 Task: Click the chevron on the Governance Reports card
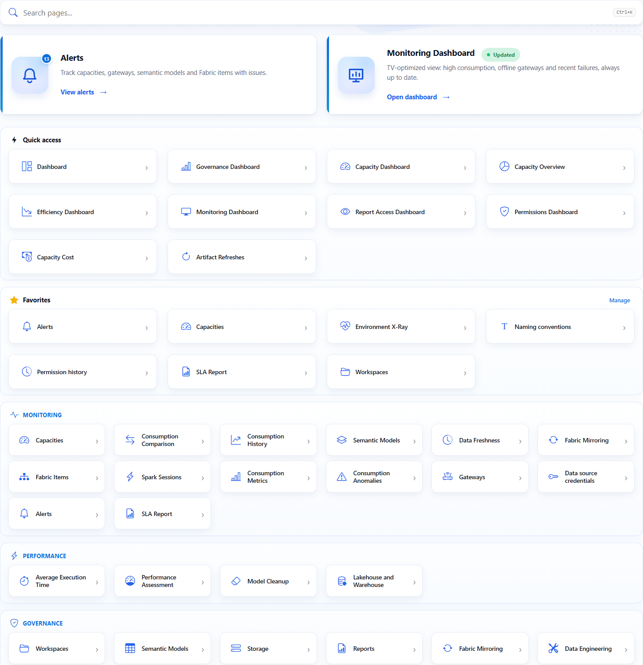point(415,650)
